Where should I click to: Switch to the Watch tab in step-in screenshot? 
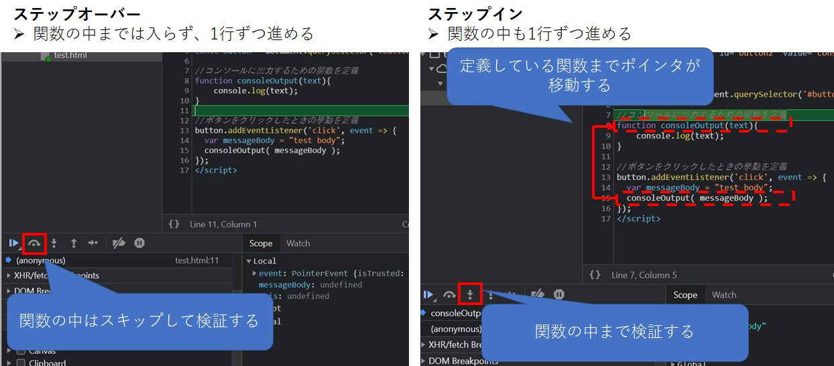tap(724, 295)
